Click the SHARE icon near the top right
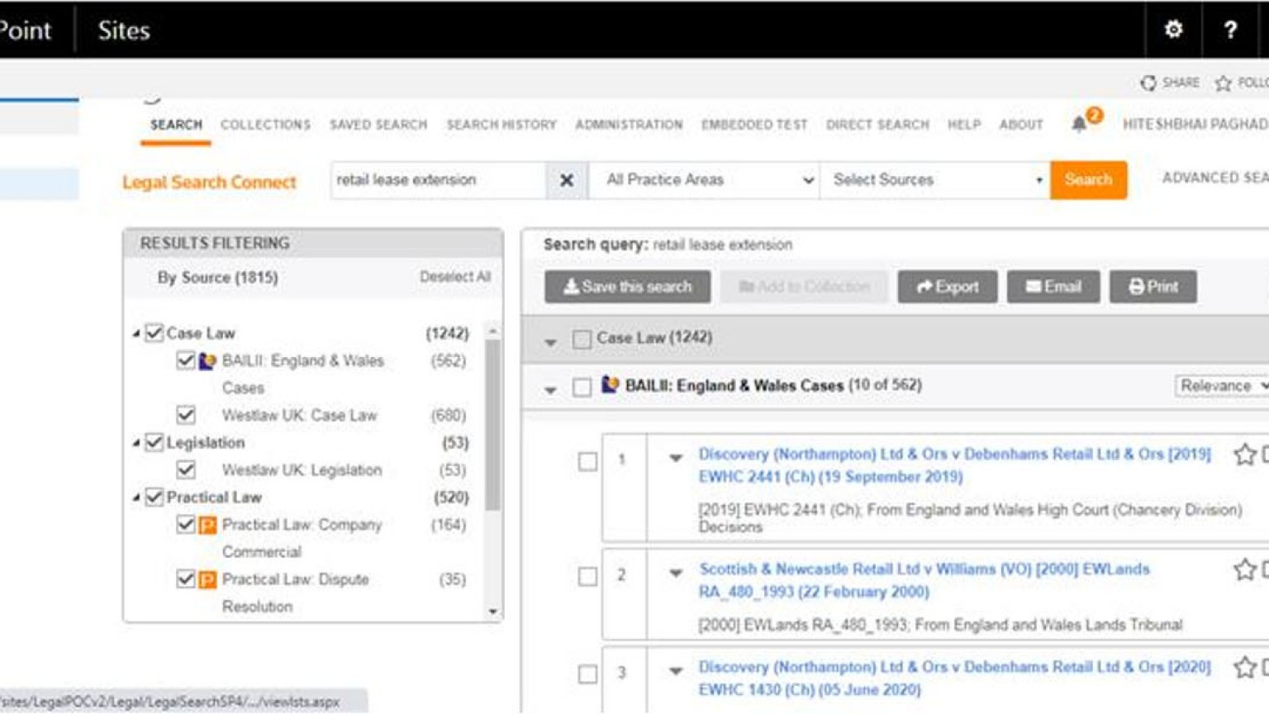The width and height of the screenshot is (1269, 714). (1148, 82)
